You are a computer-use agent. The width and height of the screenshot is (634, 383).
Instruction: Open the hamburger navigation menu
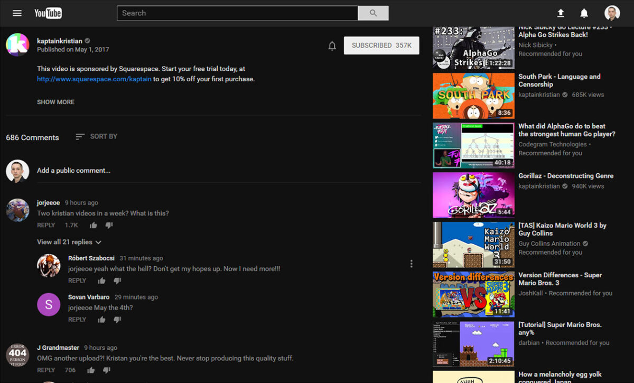point(17,13)
